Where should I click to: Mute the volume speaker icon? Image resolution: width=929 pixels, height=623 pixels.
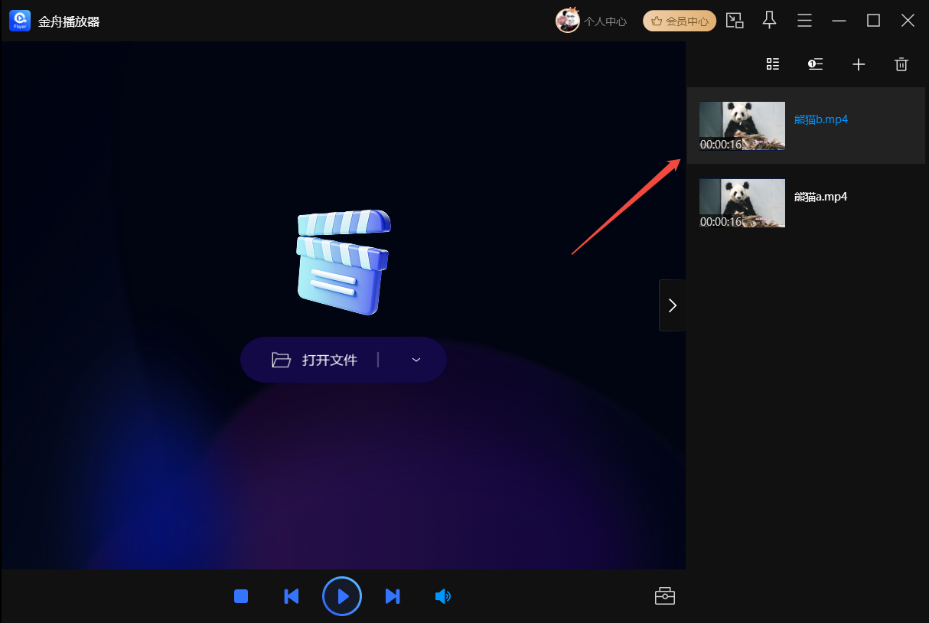[x=442, y=596]
